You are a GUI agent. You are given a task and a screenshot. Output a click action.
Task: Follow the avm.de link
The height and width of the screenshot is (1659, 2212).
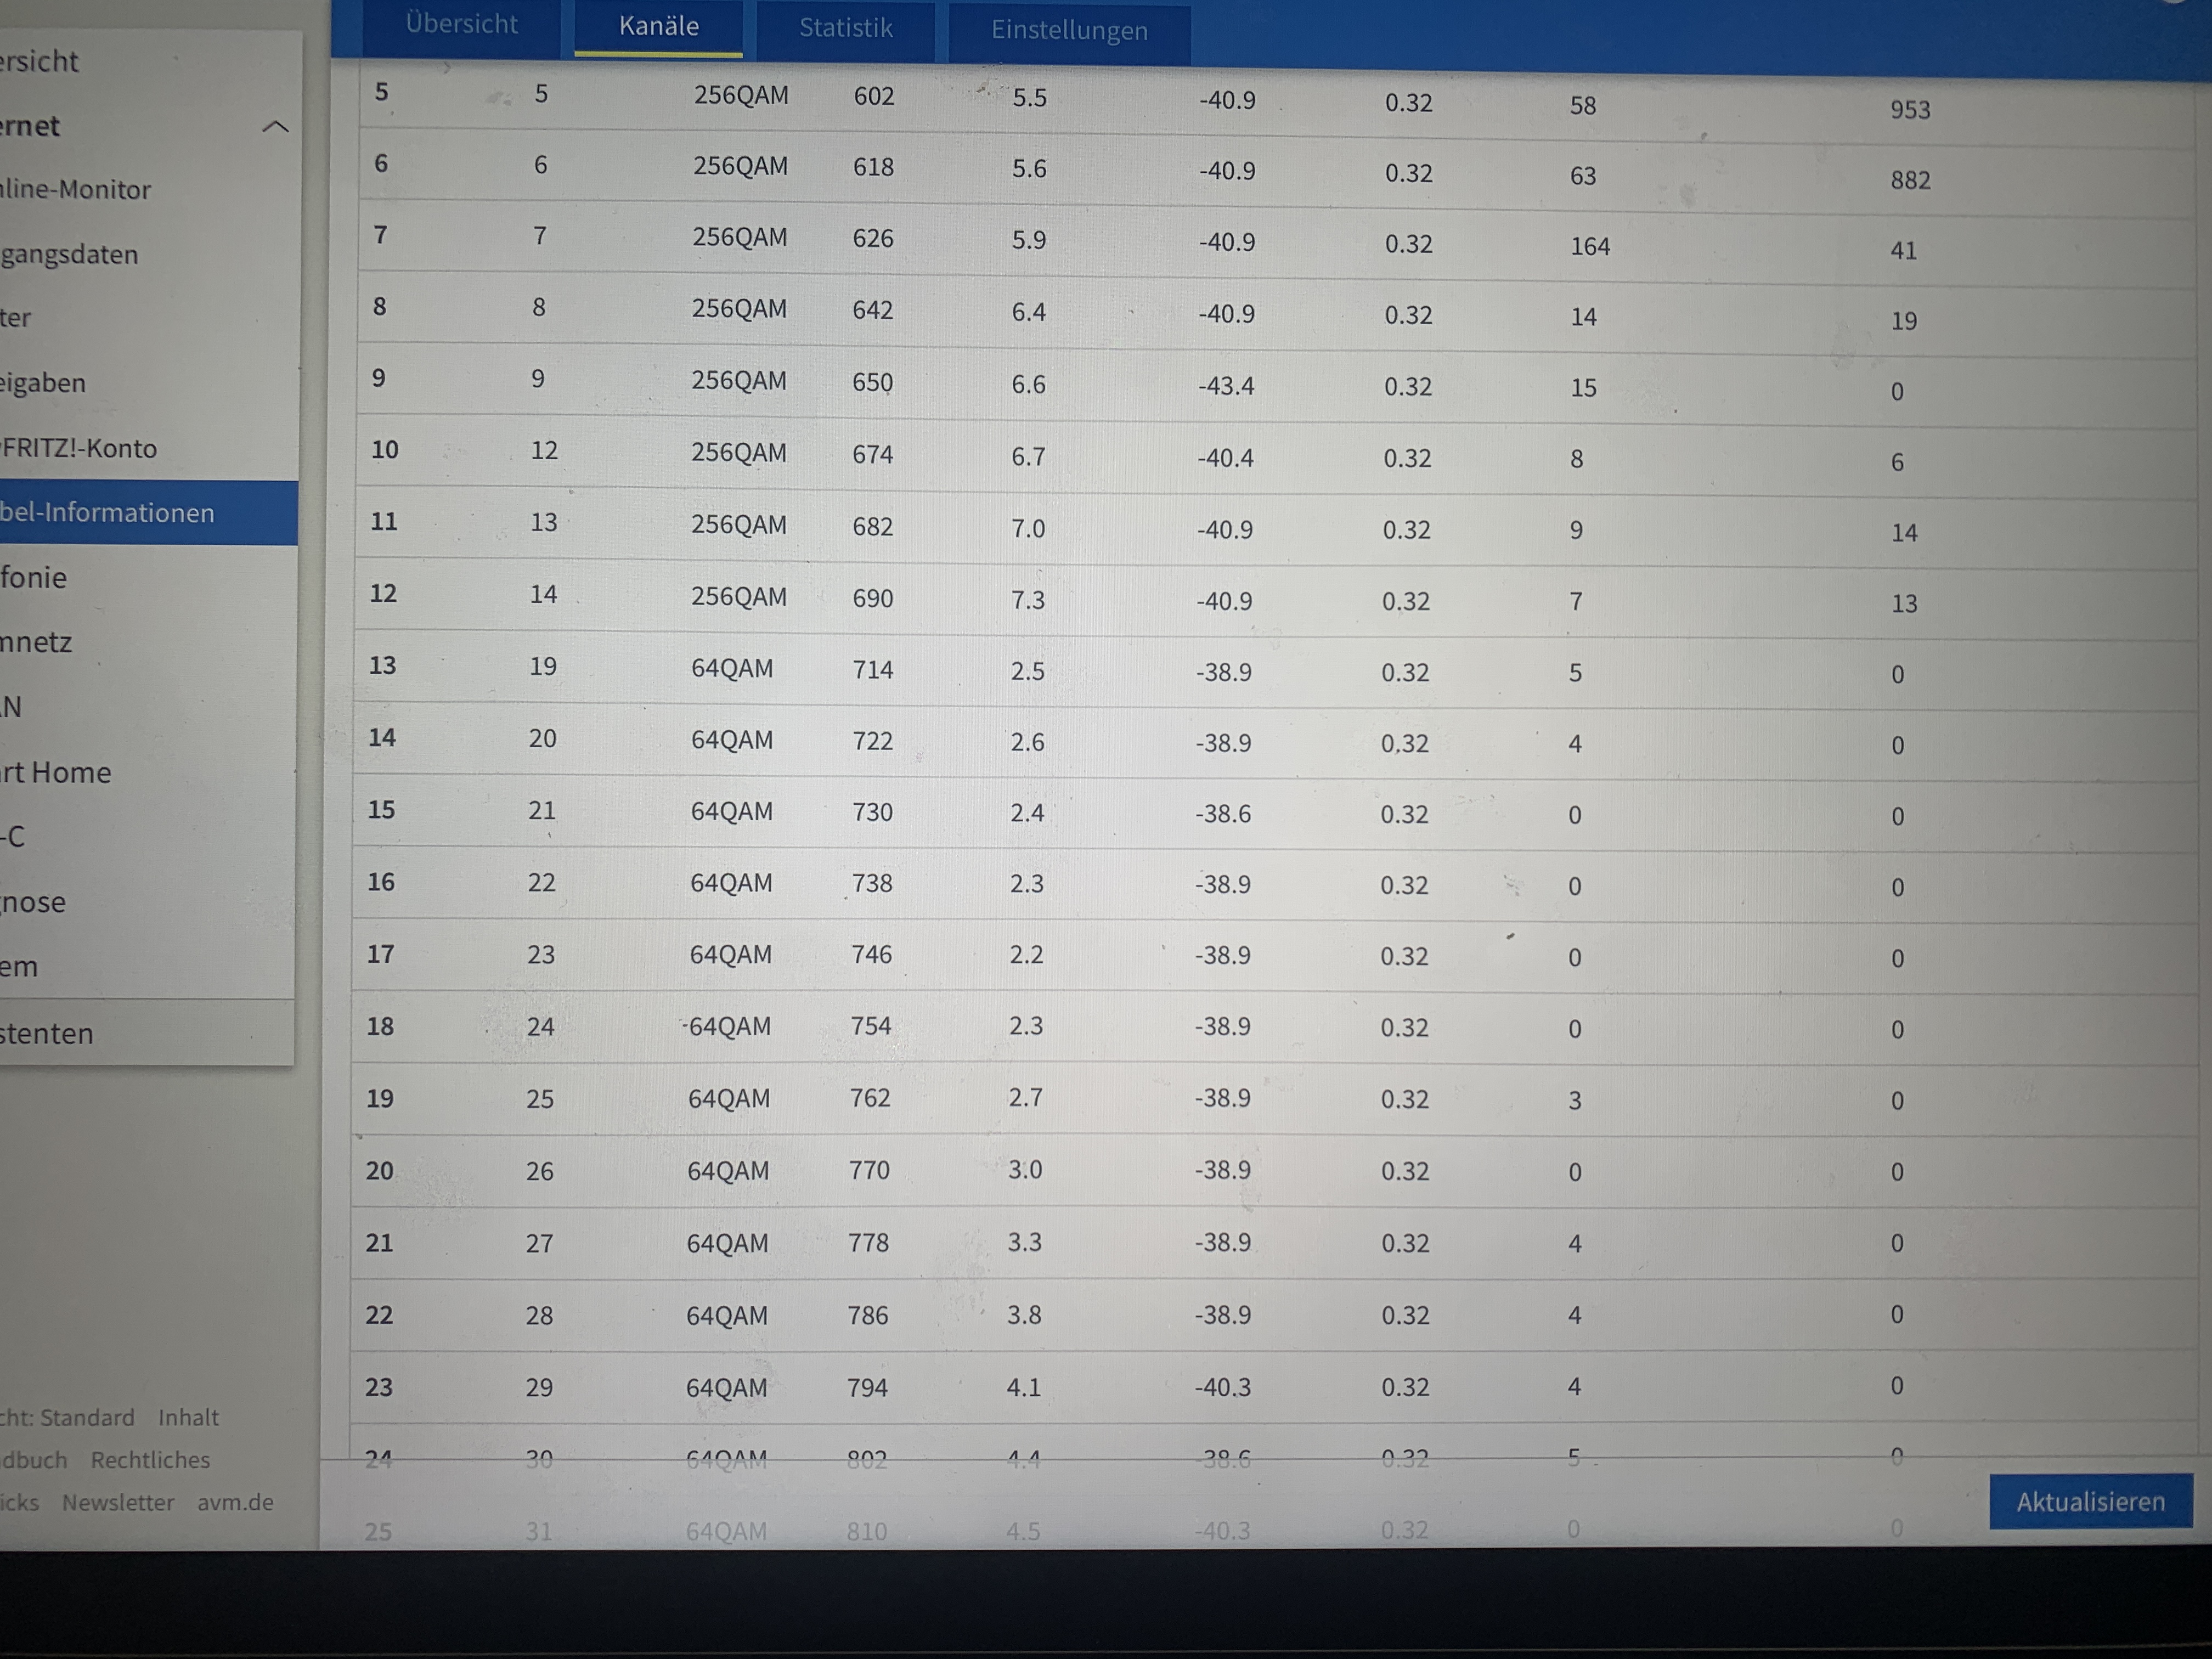235,1502
